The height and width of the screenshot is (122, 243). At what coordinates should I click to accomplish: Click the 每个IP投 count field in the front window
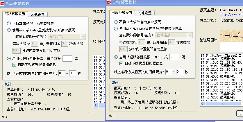pyautogui.click(x=174, y=57)
